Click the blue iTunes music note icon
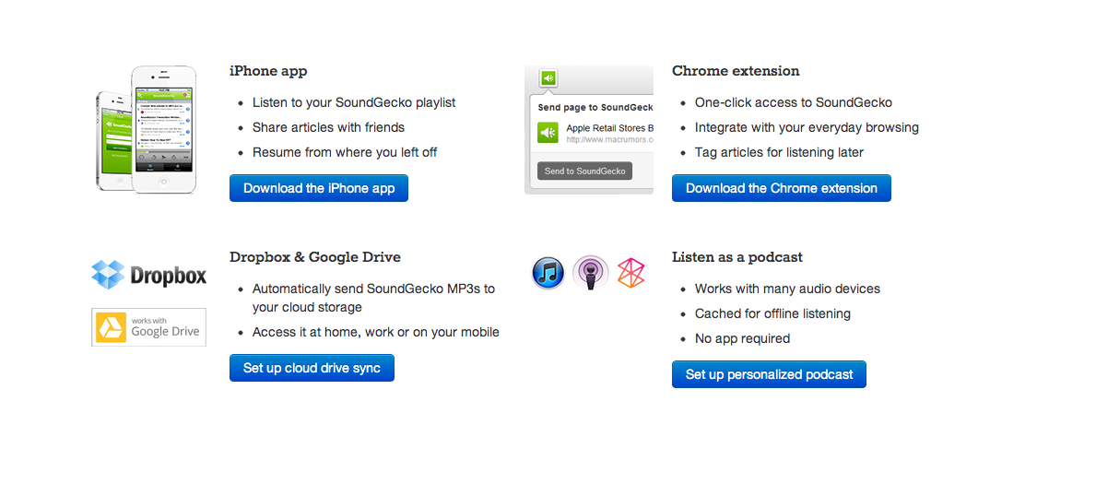Screen dimensions: 1096x484 (x=548, y=273)
